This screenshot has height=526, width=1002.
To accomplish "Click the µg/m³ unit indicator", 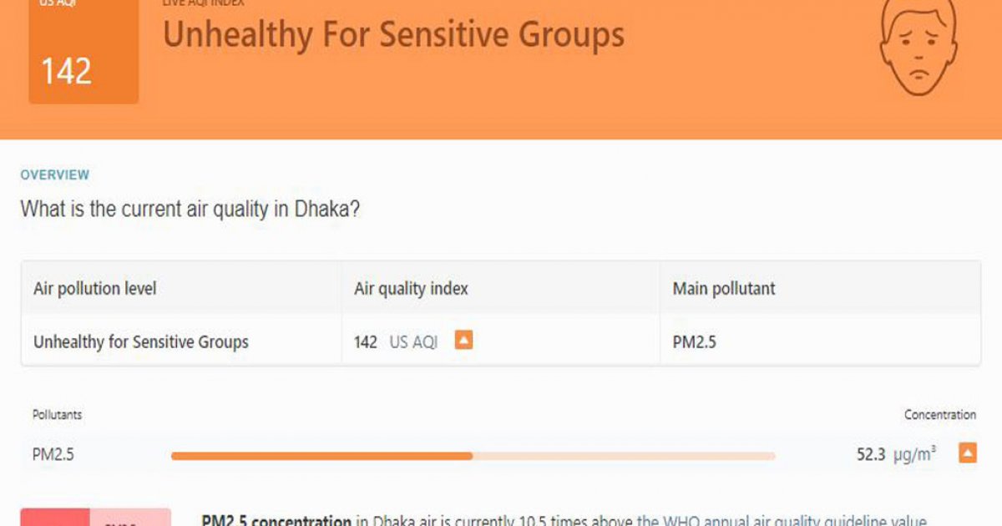I will (x=913, y=454).
